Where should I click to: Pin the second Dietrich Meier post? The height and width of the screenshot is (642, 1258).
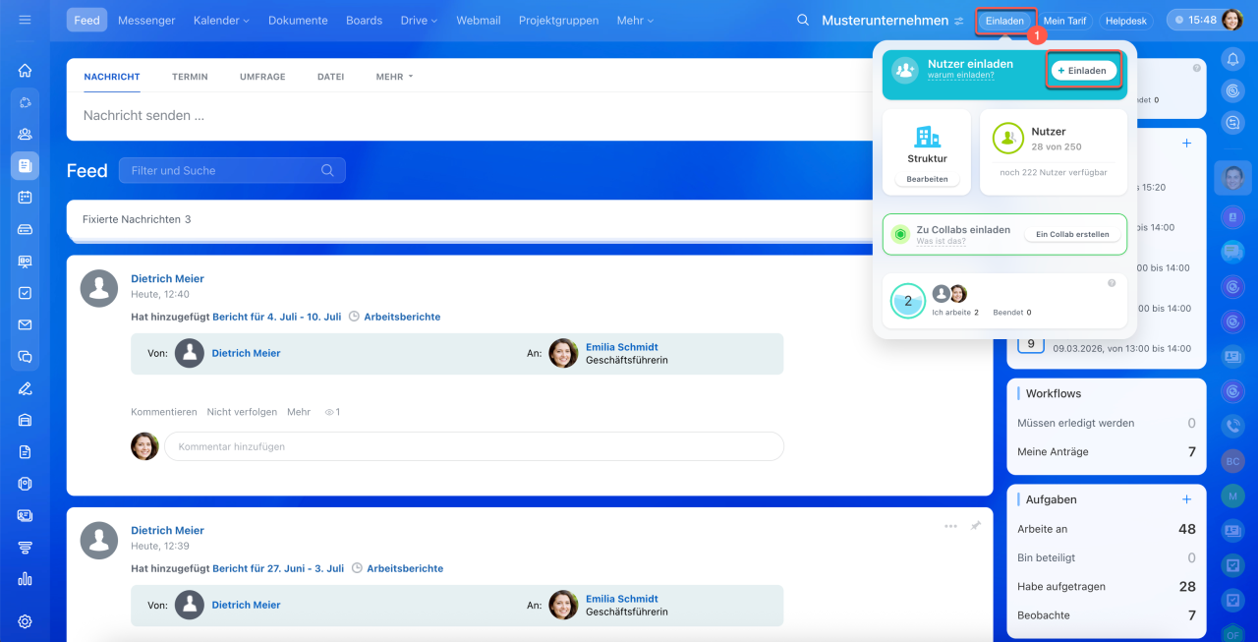click(x=976, y=526)
